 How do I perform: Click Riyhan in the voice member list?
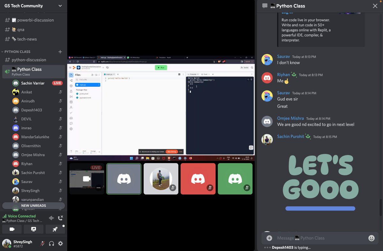tap(37, 164)
